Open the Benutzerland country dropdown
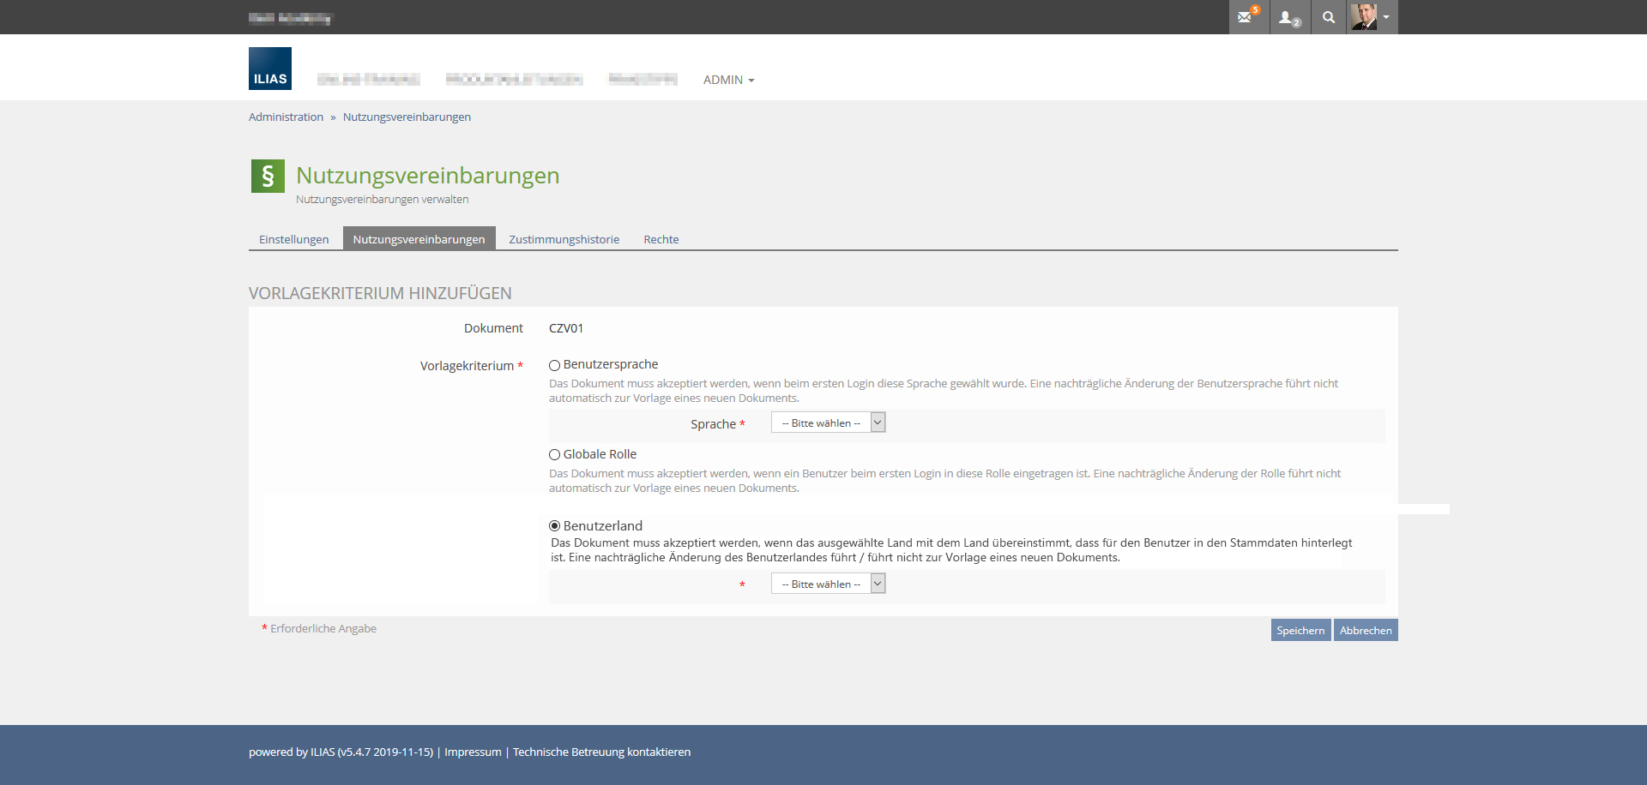Screen dimensions: 1647x785 tap(828, 584)
